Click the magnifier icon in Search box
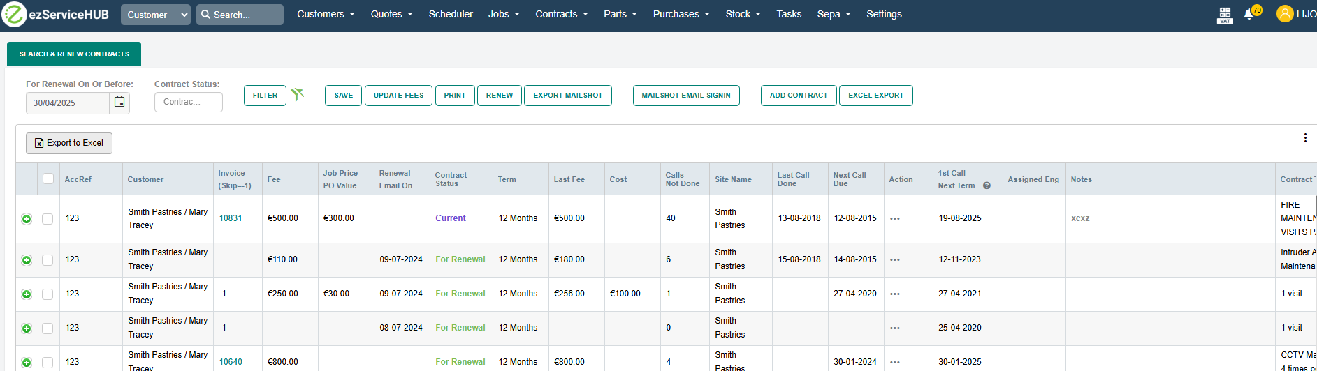1317x371 pixels. pyautogui.click(x=205, y=15)
